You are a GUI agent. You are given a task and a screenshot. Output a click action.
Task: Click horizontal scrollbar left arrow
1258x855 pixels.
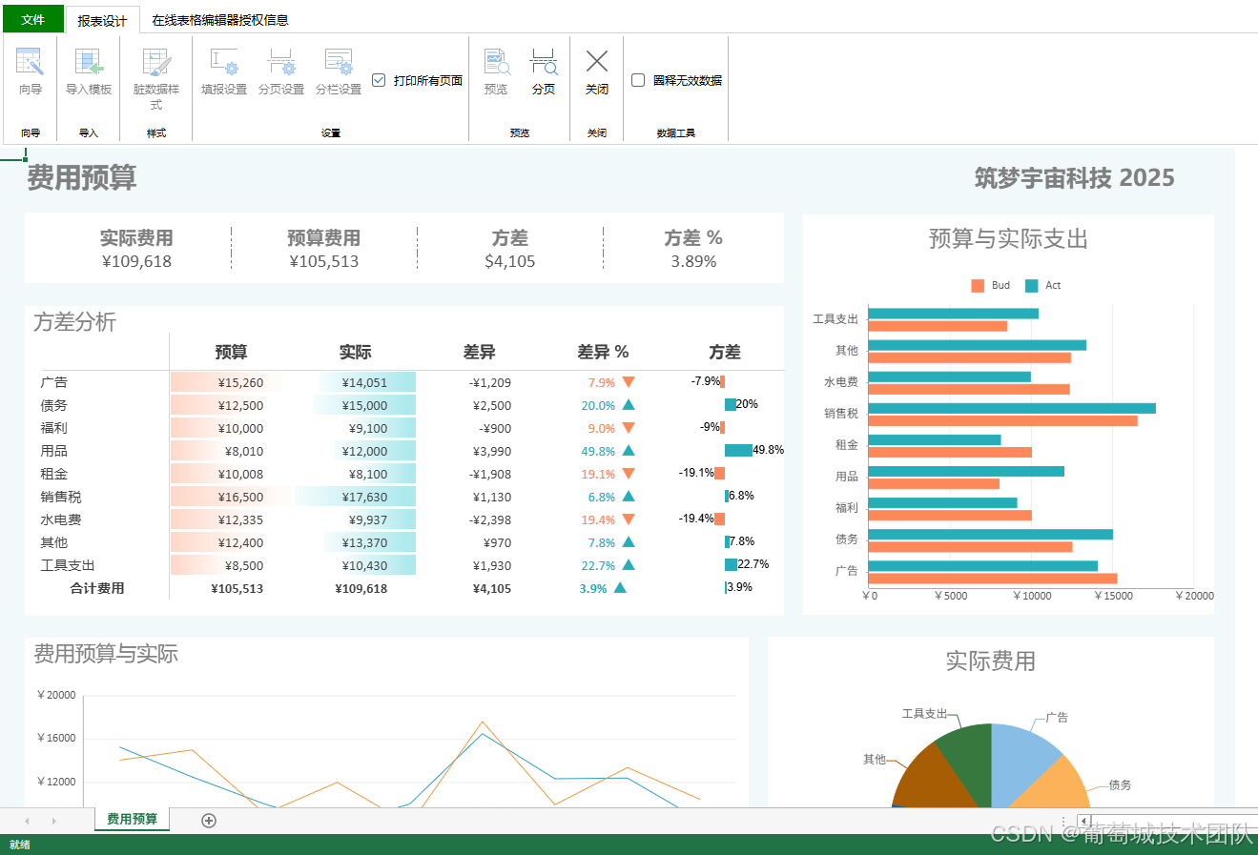coord(1083,821)
